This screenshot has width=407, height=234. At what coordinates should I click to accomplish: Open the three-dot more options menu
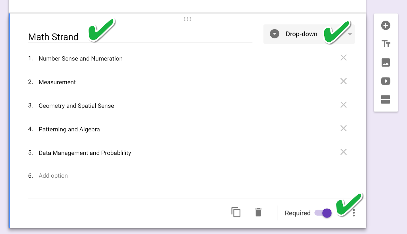pos(354,213)
